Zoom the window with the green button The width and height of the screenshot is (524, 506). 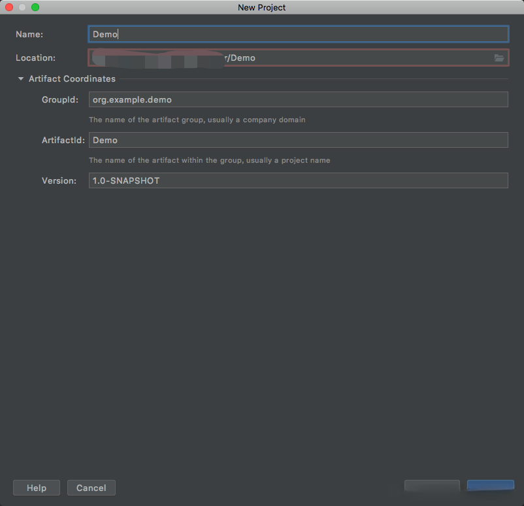coord(35,7)
